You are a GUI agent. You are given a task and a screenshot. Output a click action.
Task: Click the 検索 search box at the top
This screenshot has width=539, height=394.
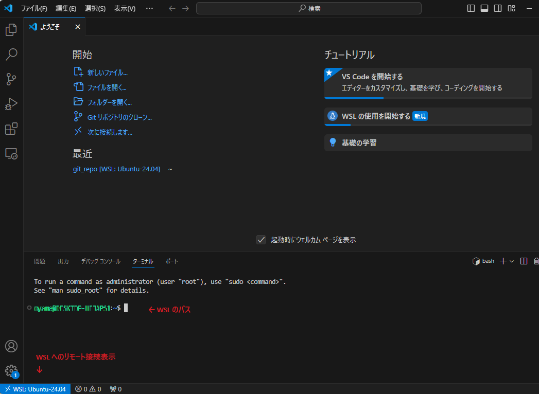point(308,8)
